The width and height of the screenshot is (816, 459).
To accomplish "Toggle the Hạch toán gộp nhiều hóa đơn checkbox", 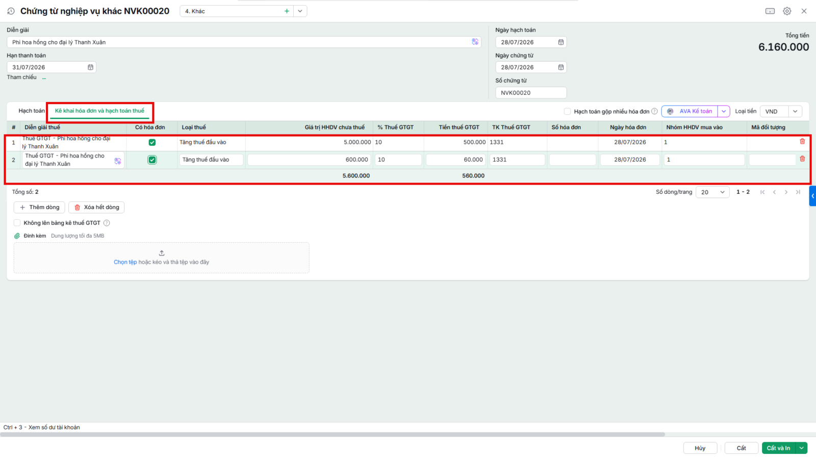I will tap(567, 111).
